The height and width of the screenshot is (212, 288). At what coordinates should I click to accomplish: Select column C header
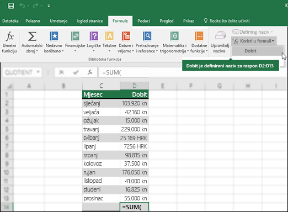click(x=101, y=86)
